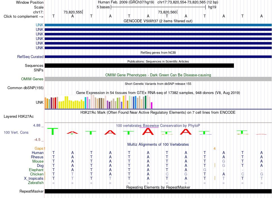The width and height of the screenshot is (272, 198).
Task: Click the UNK label beside GTEx chart
Action: click(x=40, y=102)
